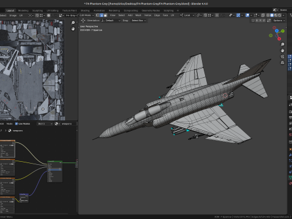Switch to the Shading workspace tab
The height and width of the screenshot is (219, 292).
[x=85, y=10]
